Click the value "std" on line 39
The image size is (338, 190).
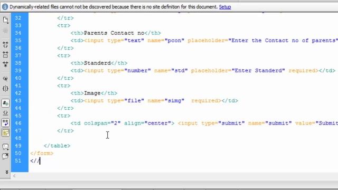[x=180, y=71]
